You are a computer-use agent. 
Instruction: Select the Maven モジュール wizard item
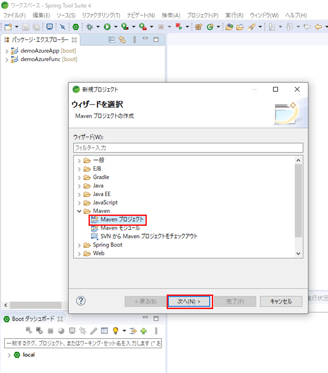(120, 228)
